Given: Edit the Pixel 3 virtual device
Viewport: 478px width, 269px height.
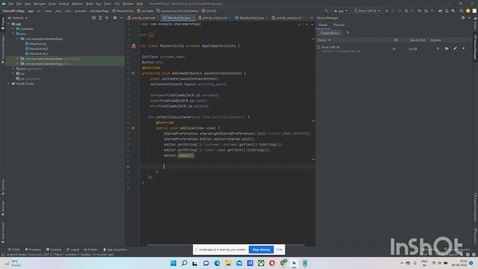Looking at the screenshot, I should coord(455,49).
